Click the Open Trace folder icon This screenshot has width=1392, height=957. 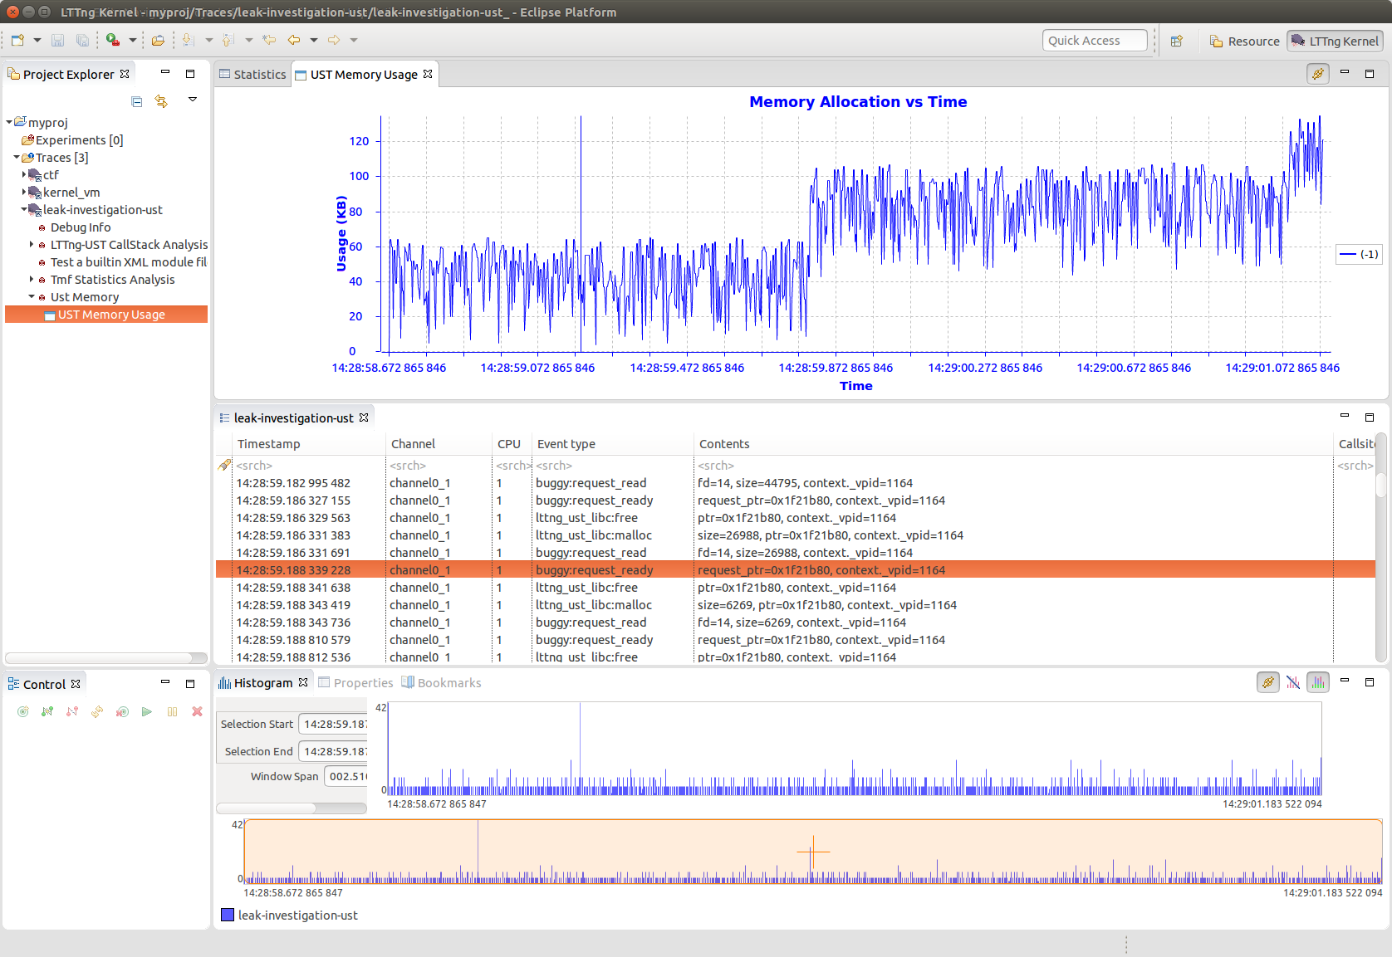(158, 40)
